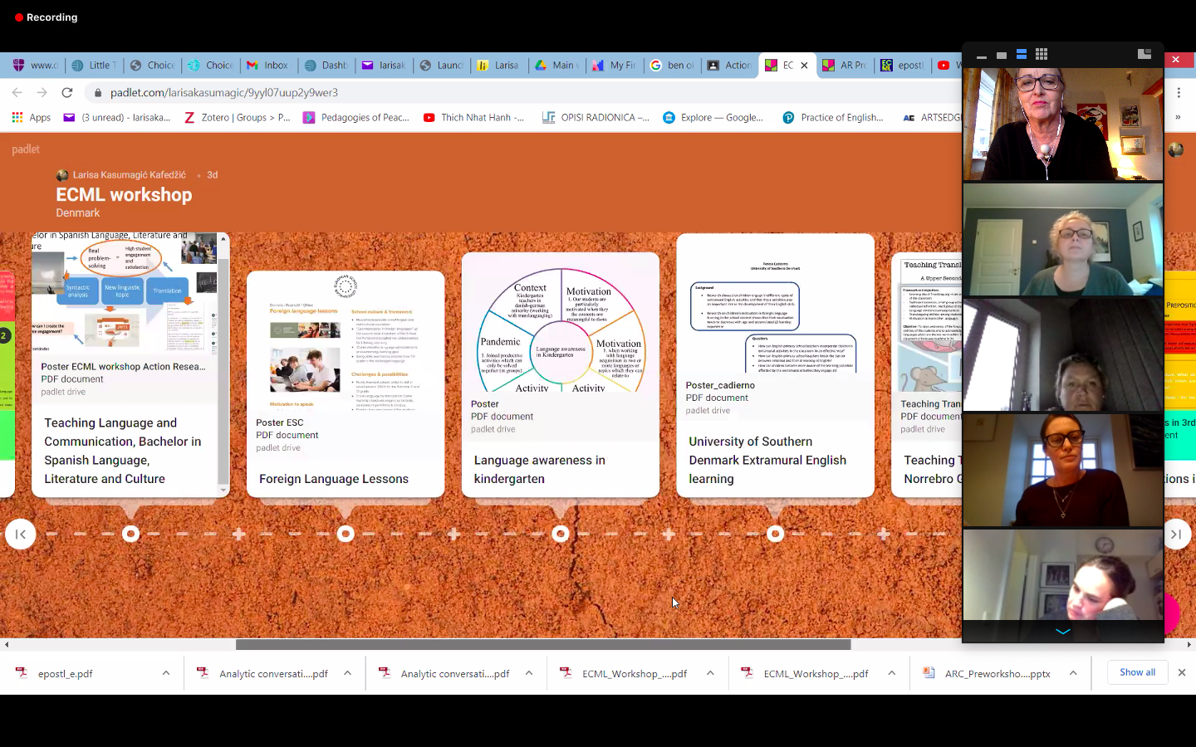Open the Language awareness circular diagram thumbnail

click(561, 324)
